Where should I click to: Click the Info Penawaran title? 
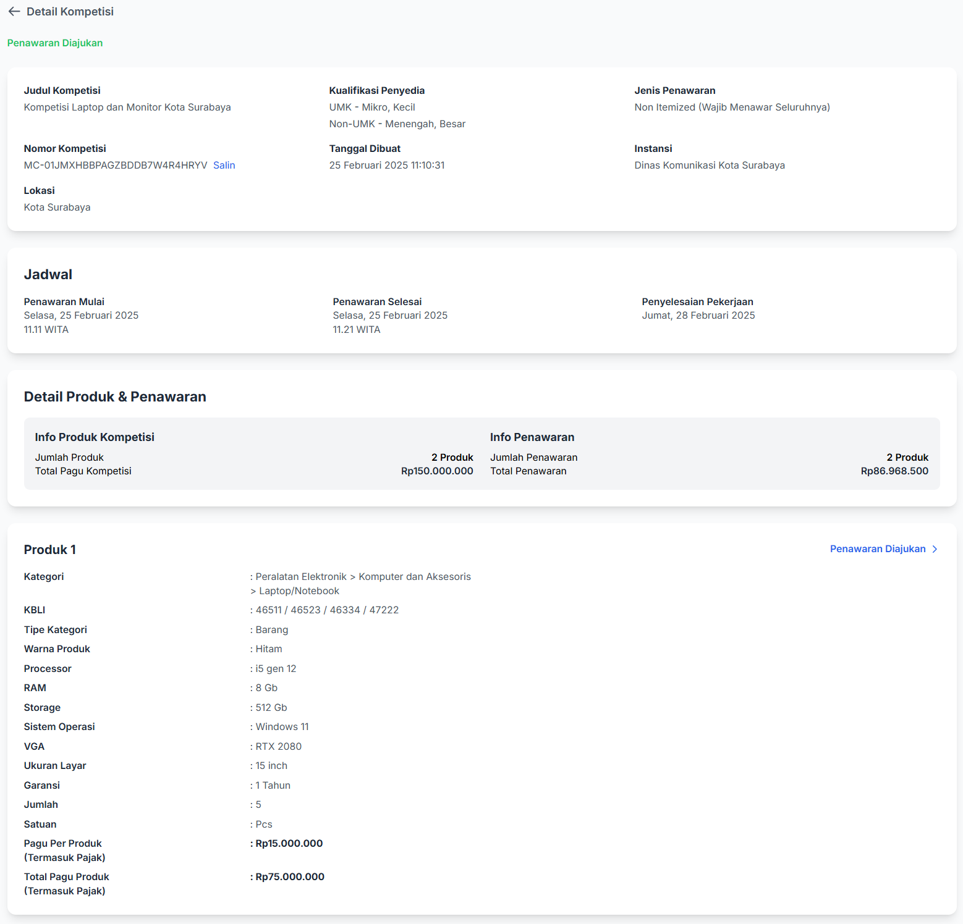tap(532, 437)
